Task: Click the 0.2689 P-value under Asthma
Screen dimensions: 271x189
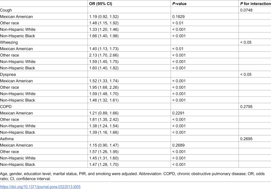Action: pos(178,145)
